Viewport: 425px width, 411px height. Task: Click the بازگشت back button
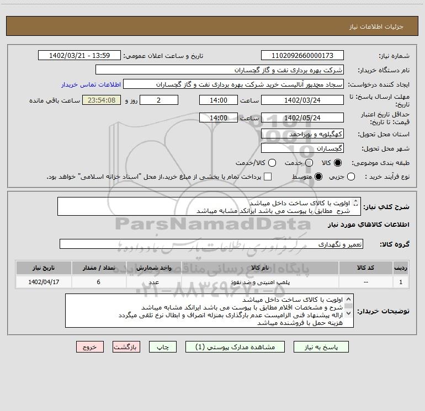tap(126, 347)
